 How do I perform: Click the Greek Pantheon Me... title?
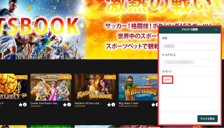click(x=44, y=103)
